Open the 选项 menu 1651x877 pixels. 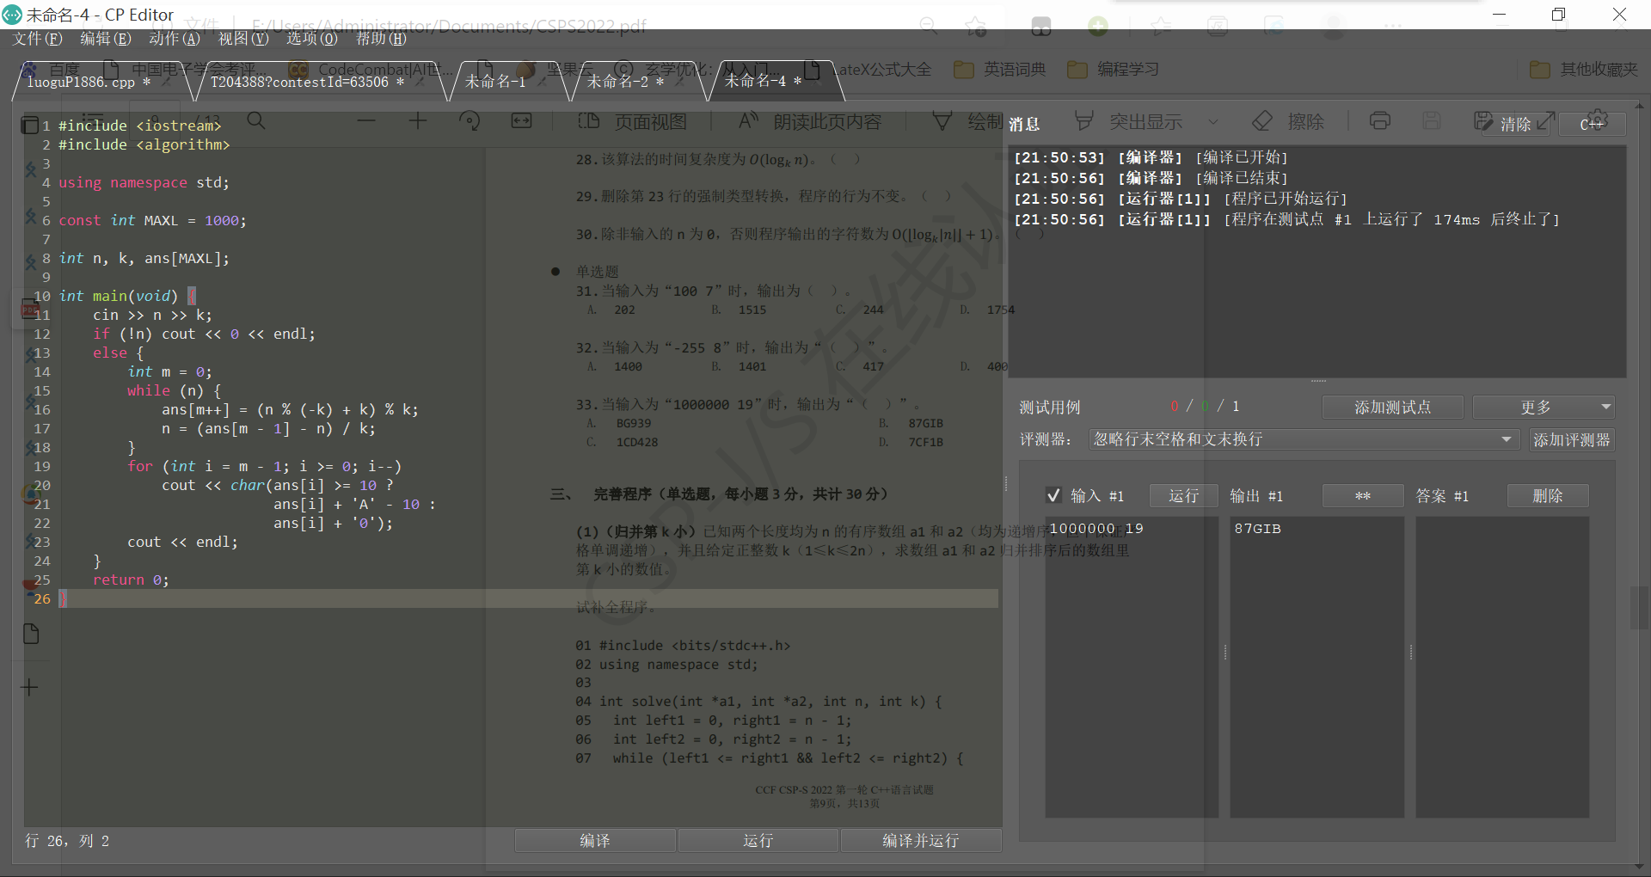click(x=312, y=39)
